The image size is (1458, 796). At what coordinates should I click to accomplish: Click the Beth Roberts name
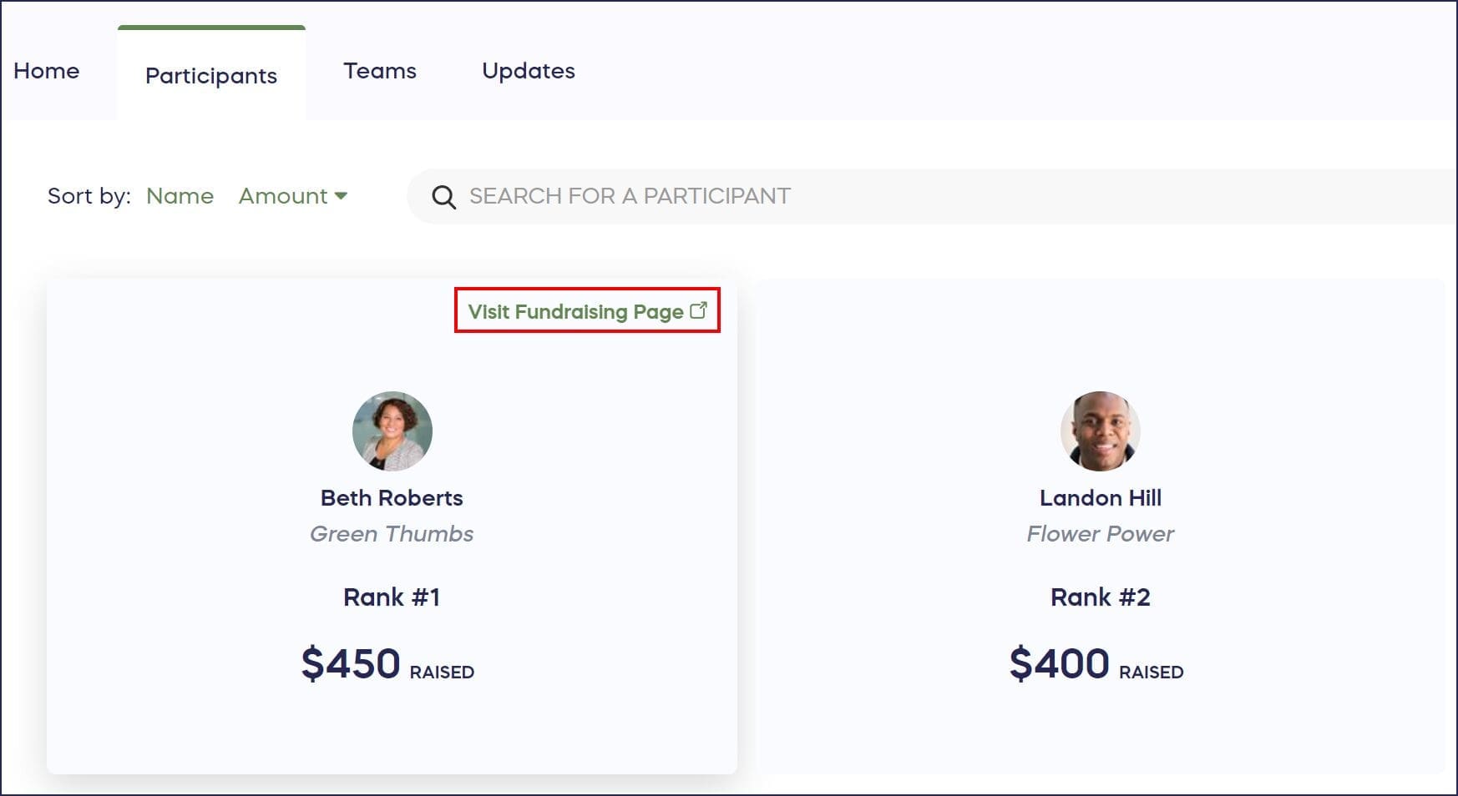392,498
